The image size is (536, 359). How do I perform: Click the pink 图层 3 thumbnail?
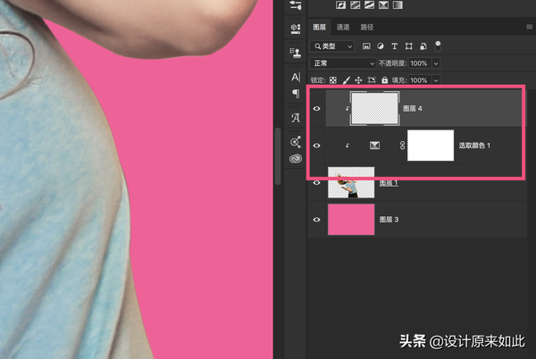coord(351,220)
